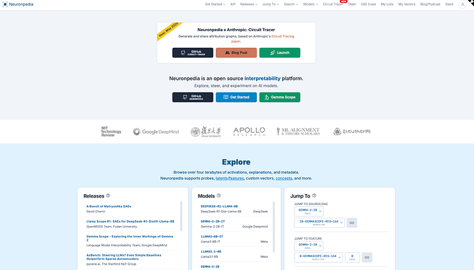The width and height of the screenshot is (474, 270).
Task: Open the GitHub Neuronpedia repository button
Action: coord(192,97)
